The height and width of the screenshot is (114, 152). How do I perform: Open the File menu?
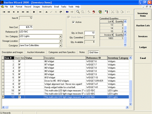[6, 7]
